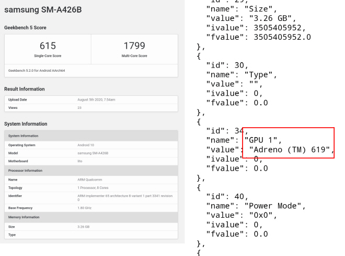The height and width of the screenshot is (256, 345).
Task: Select the '1 Processor, 8 Cores' value
Action: tap(93, 188)
